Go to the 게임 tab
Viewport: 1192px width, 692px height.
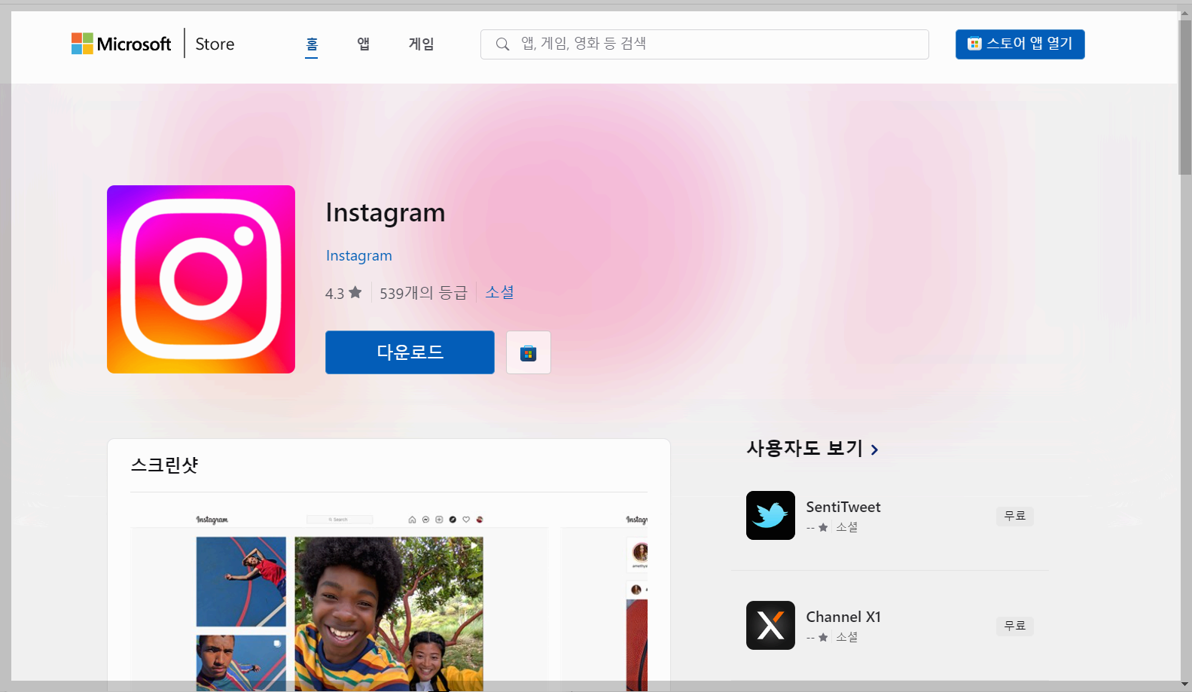[421, 44]
